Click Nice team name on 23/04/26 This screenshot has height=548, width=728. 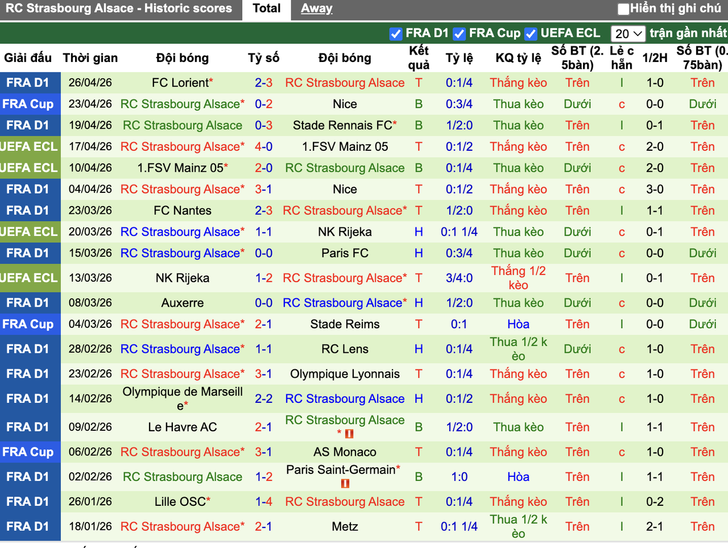[x=345, y=104]
